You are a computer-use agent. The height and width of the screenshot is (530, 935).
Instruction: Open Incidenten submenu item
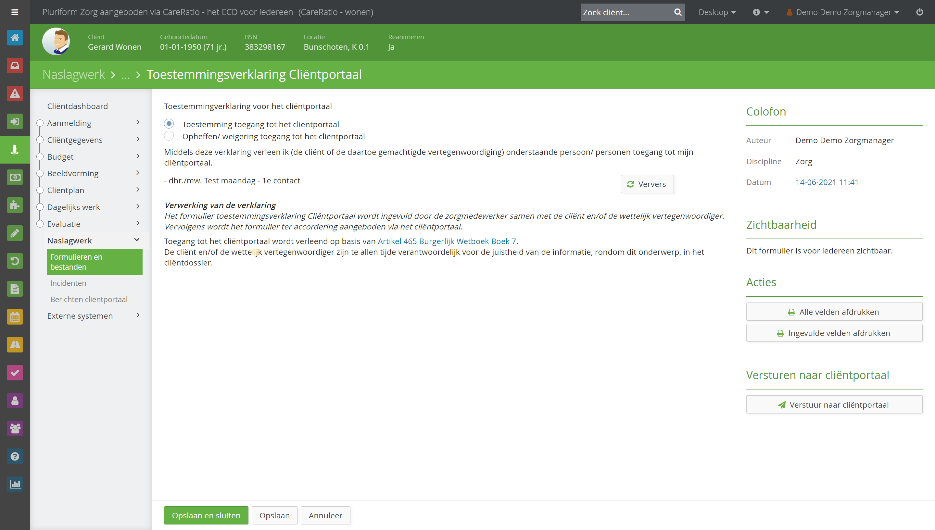tap(68, 283)
